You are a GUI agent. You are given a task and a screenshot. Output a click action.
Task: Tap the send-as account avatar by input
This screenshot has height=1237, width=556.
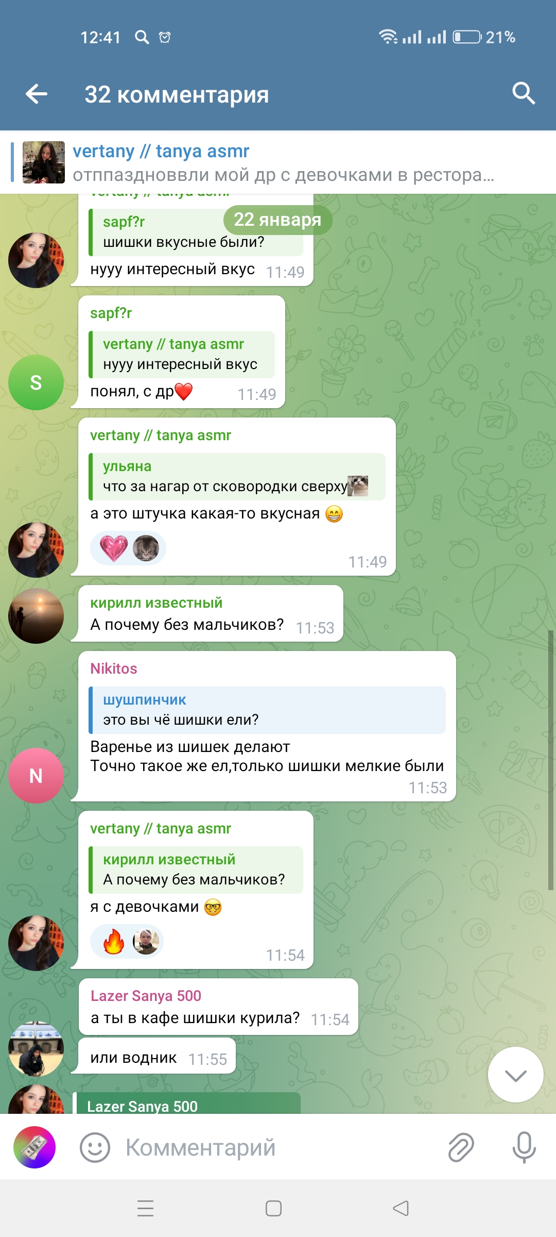point(34,1147)
